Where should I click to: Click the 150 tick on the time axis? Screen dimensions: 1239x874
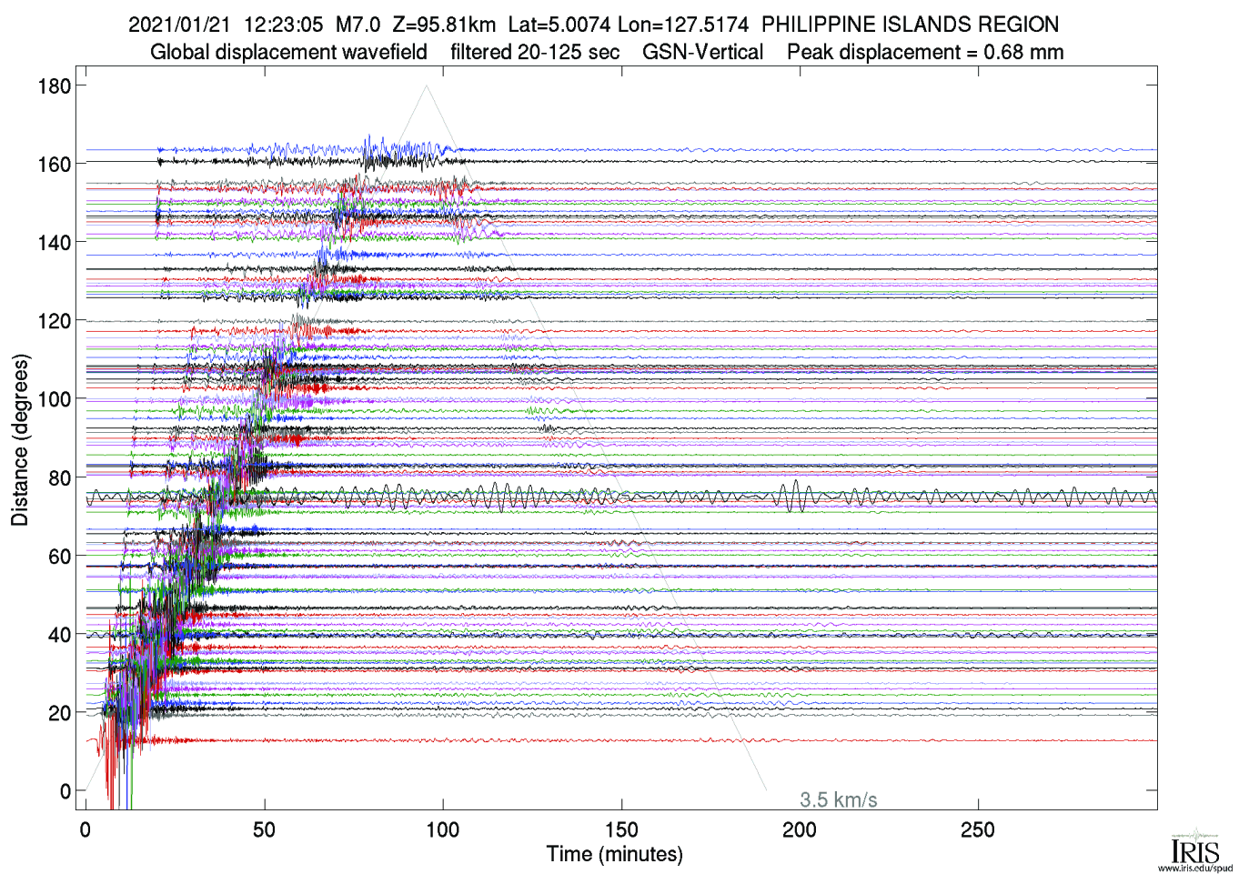click(621, 829)
